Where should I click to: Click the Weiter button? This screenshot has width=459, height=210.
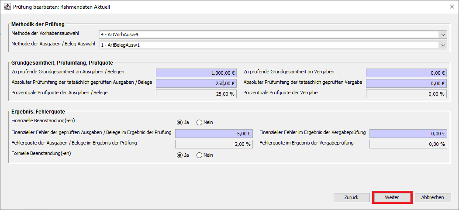coord(392,197)
